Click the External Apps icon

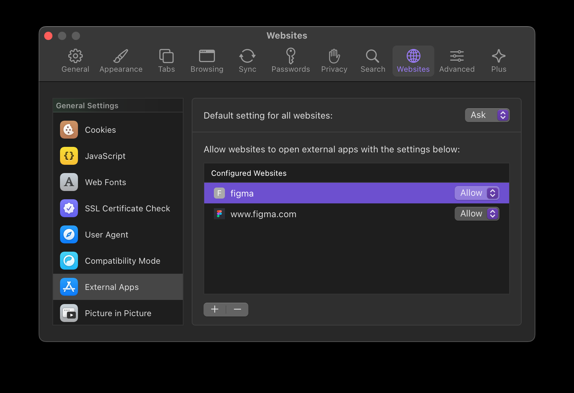pyautogui.click(x=69, y=287)
